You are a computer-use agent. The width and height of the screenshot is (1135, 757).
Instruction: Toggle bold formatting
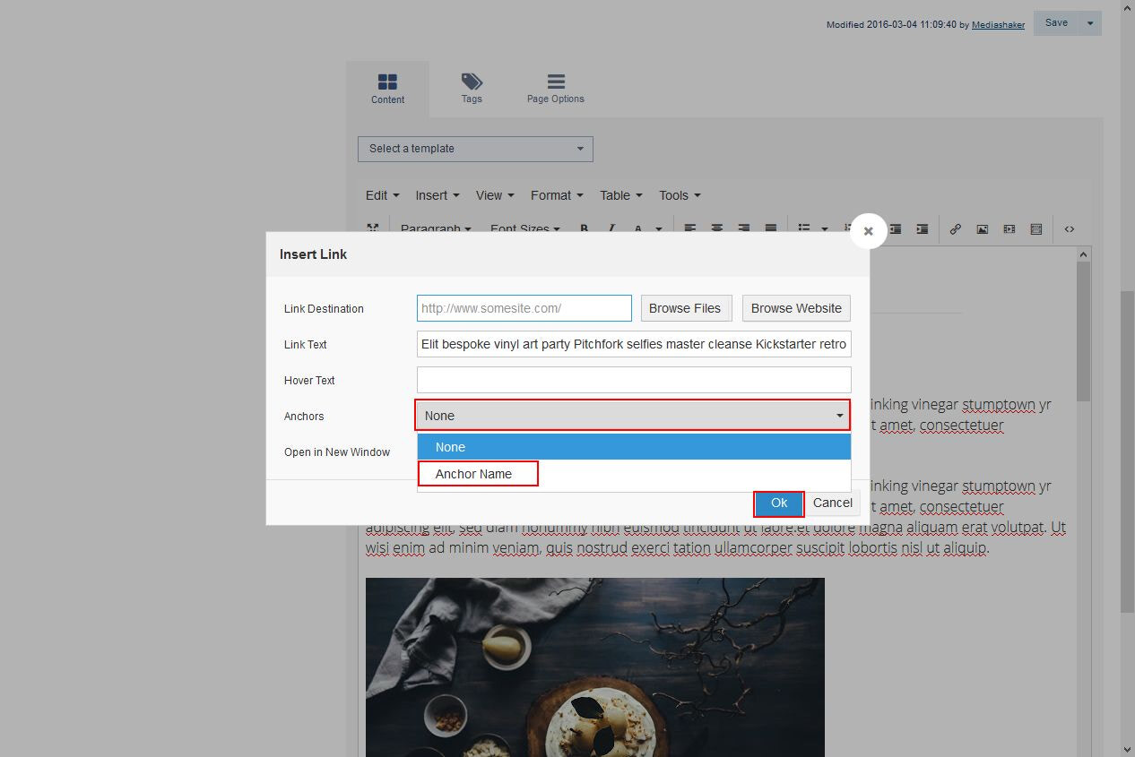coord(585,229)
